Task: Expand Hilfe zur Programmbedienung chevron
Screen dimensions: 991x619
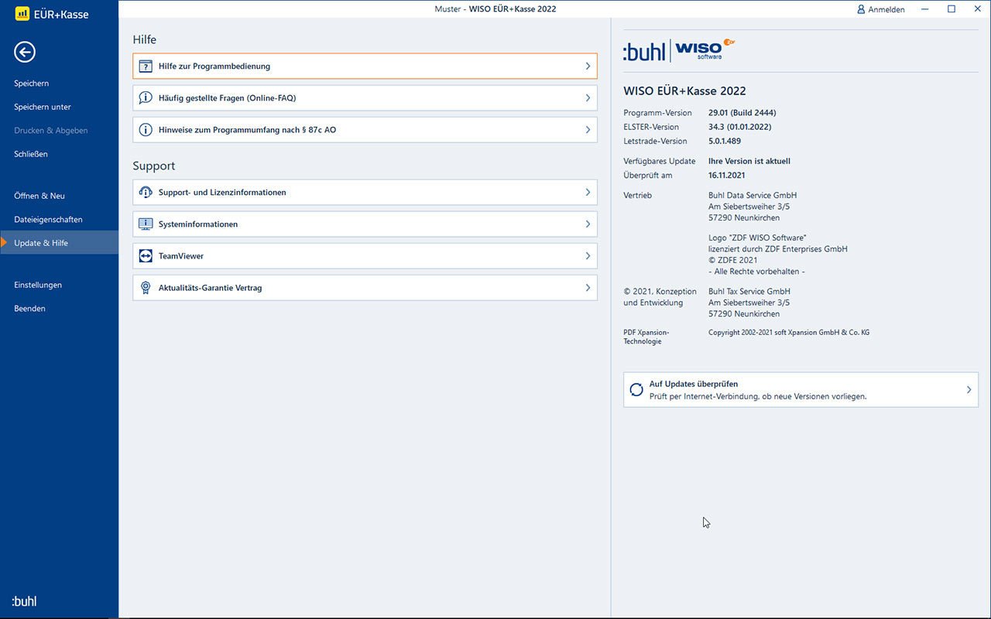Action: 588,67
